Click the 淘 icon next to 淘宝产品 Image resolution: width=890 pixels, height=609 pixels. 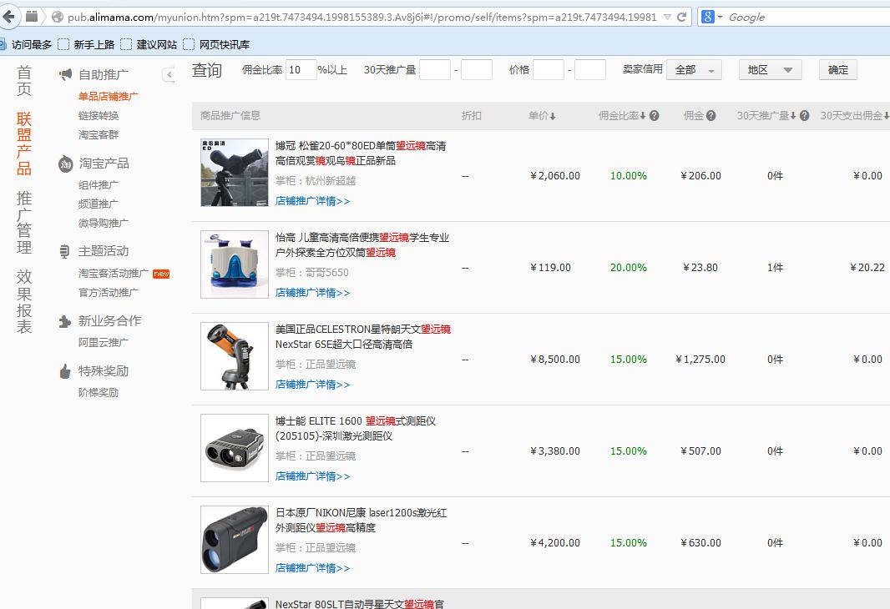[65, 163]
